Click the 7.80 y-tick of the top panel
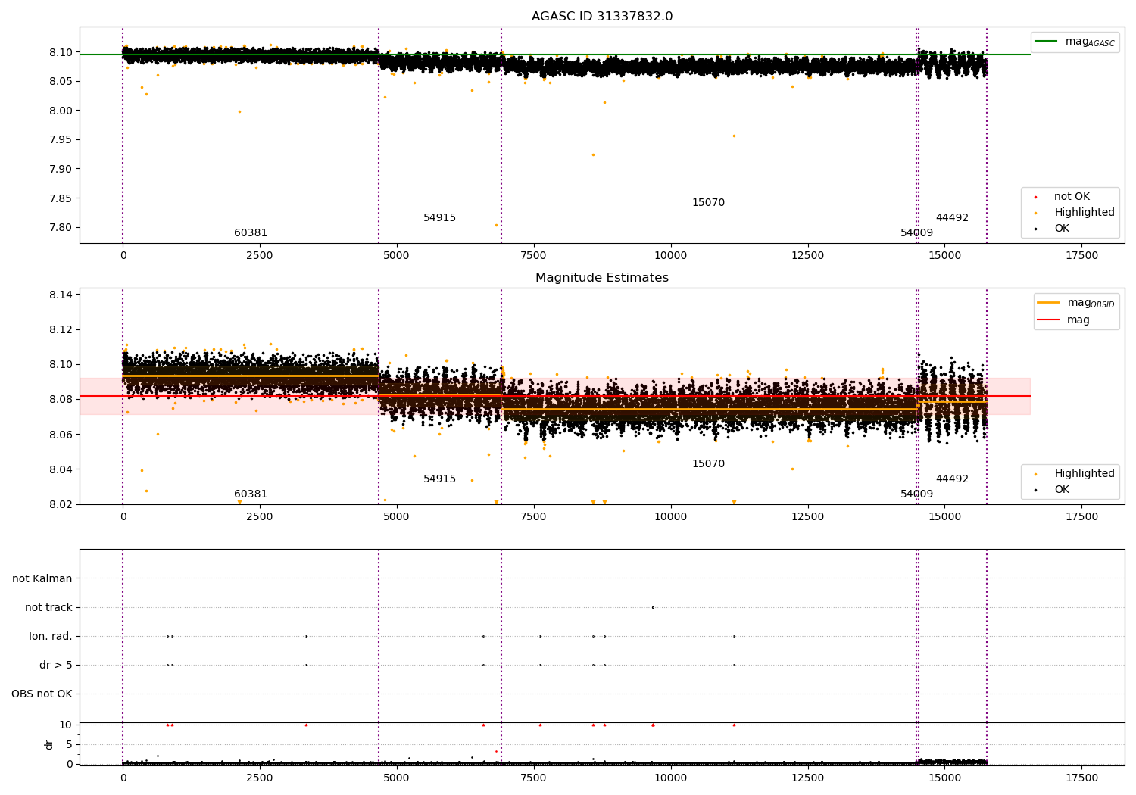This screenshot has width=1136, height=795. pos(62,227)
